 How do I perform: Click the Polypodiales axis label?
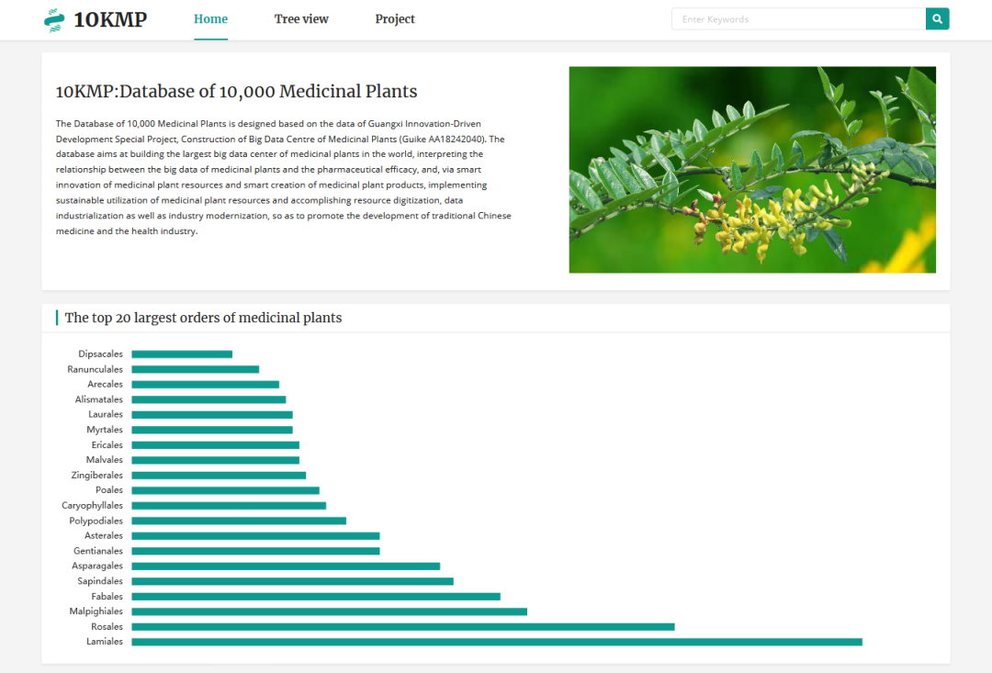coord(96,521)
